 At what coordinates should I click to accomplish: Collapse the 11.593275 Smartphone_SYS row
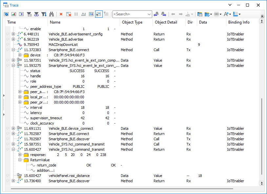13,66
